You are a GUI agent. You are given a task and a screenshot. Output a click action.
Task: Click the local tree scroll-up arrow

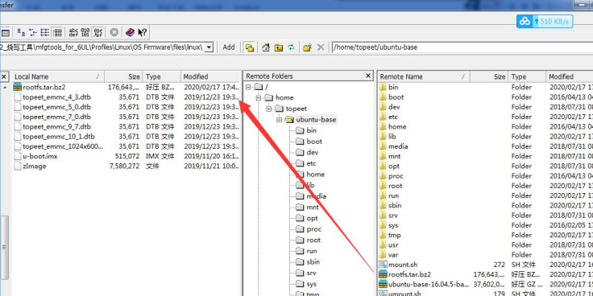[5, 88]
